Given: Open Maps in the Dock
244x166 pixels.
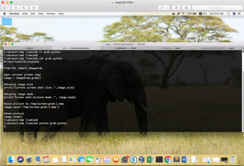Looking at the screenshot, I should pos(72,159).
